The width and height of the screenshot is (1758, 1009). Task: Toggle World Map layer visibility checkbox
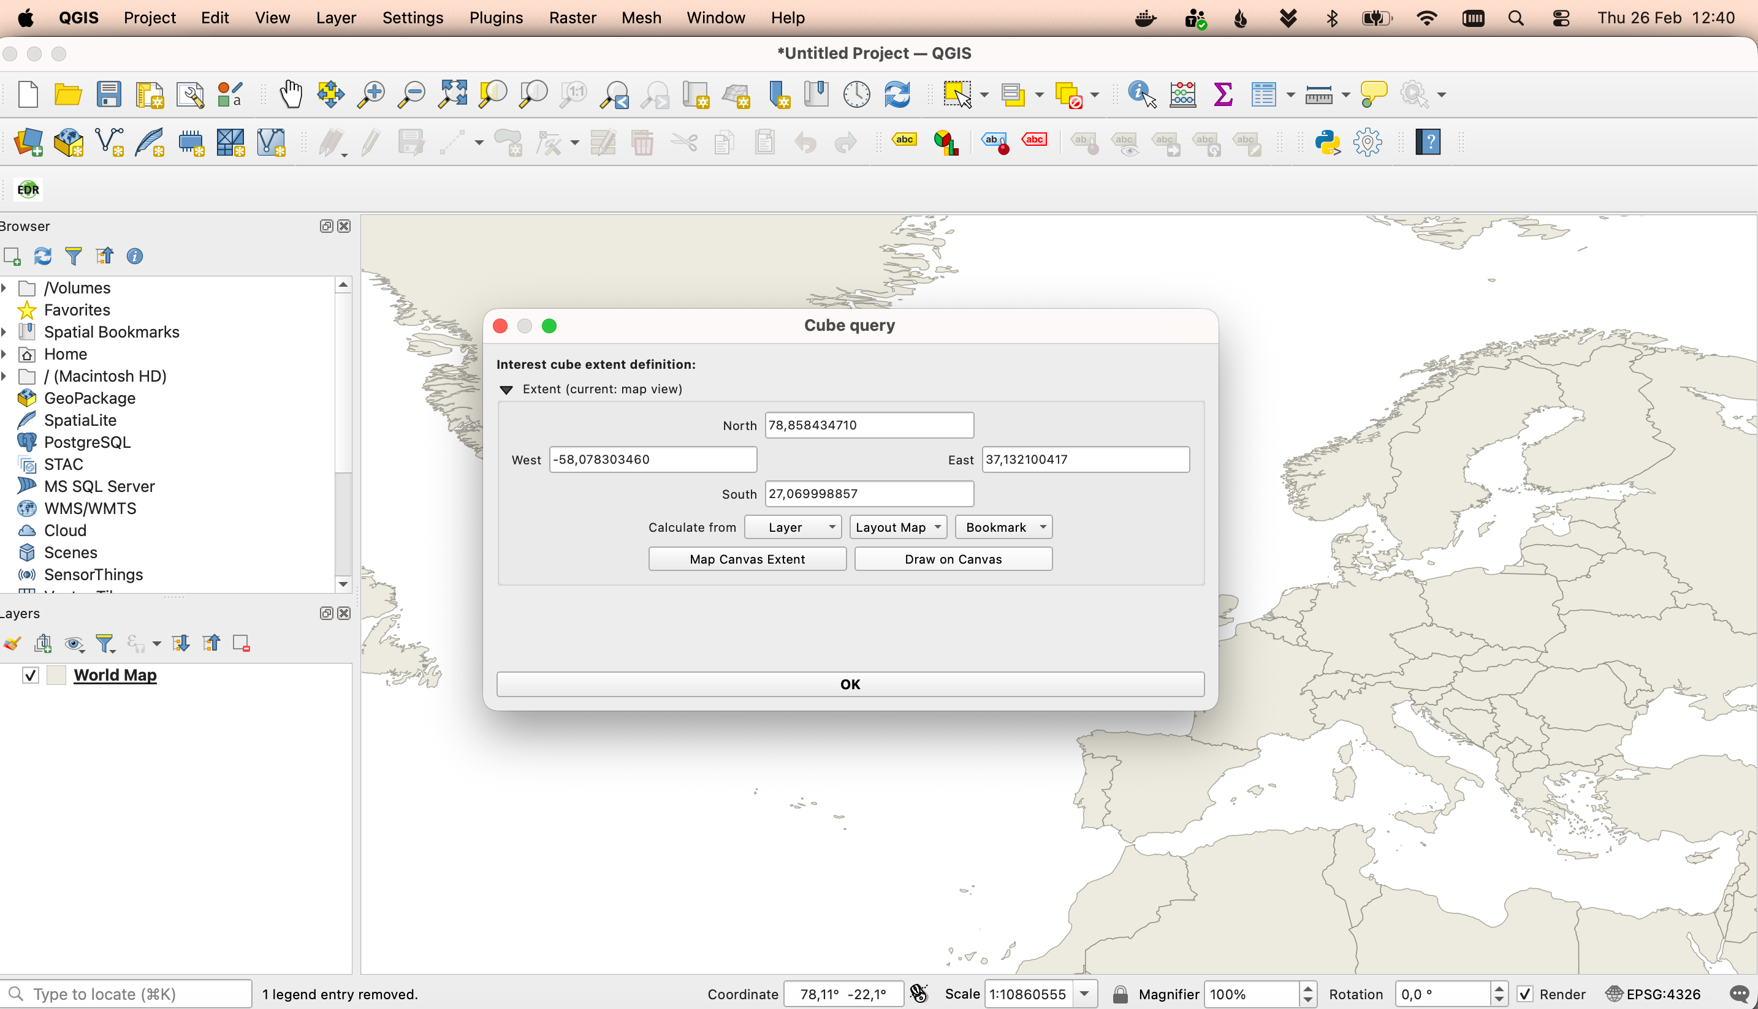31,675
